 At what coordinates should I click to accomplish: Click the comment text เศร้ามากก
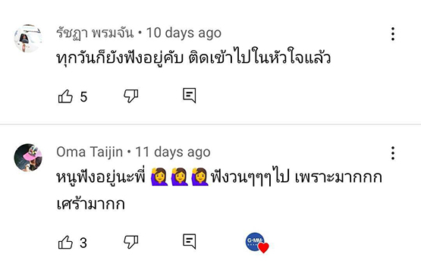point(90,204)
